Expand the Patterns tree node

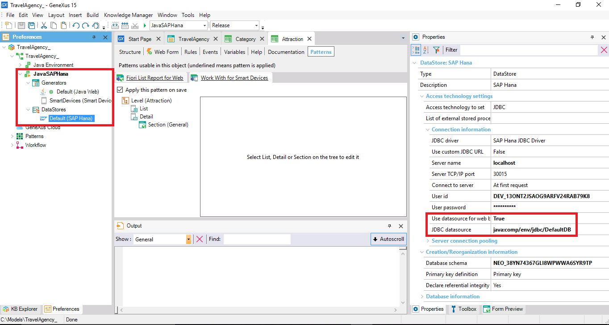tap(12, 136)
